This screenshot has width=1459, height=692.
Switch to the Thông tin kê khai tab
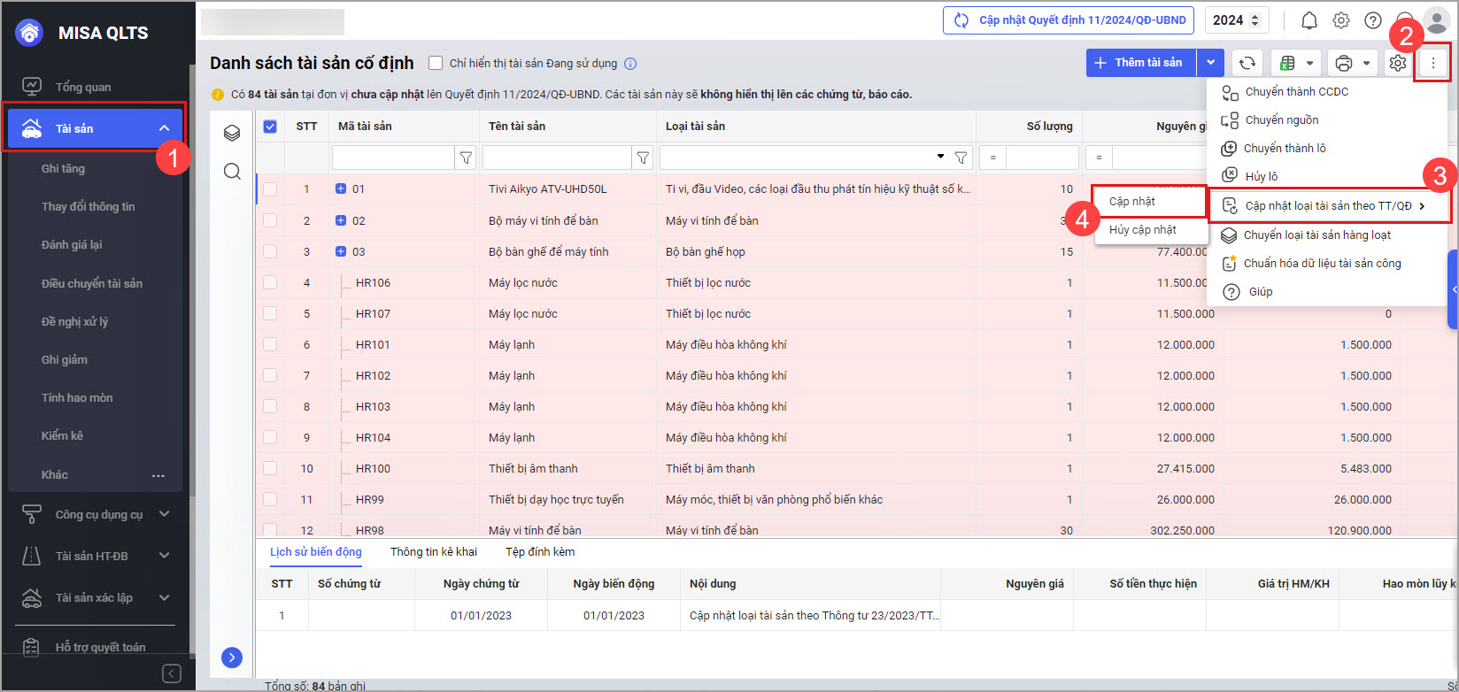click(x=434, y=552)
